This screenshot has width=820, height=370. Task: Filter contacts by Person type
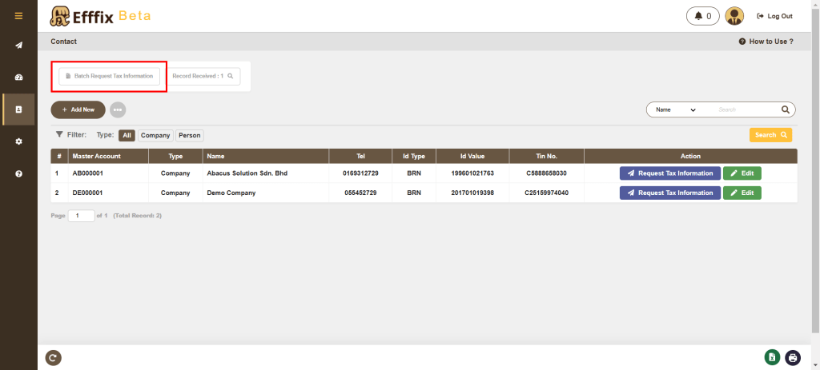point(190,136)
